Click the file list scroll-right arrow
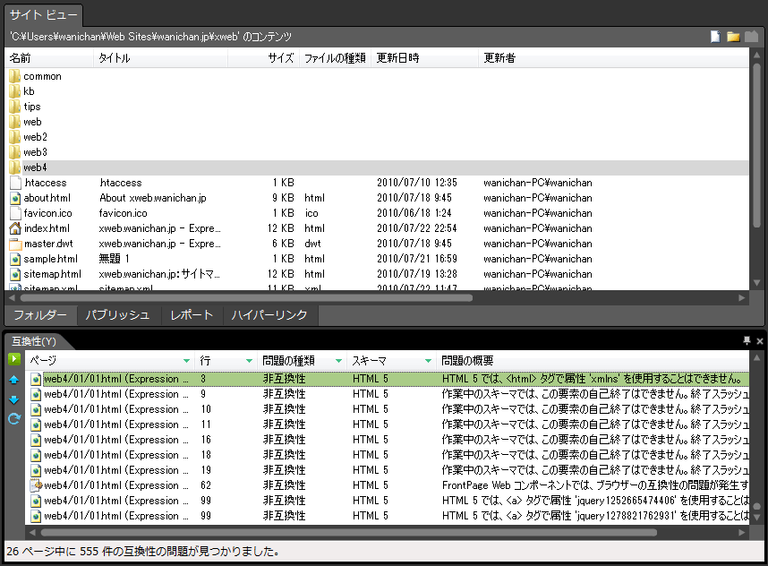The image size is (768, 566). tap(741, 297)
